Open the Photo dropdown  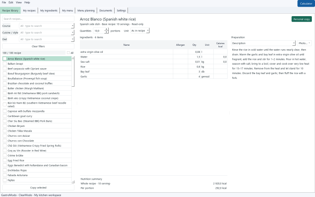click(x=304, y=43)
